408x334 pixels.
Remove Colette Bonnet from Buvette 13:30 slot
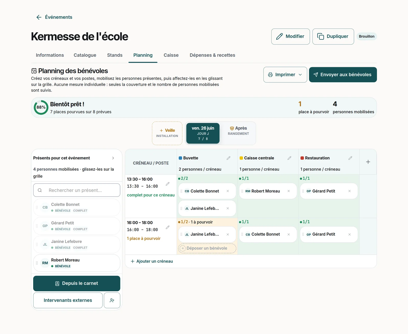coord(228,191)
